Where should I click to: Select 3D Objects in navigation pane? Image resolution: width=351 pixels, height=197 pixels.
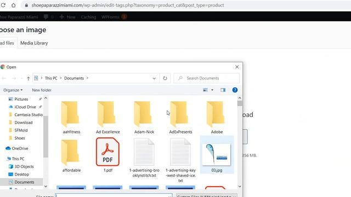(x=24, y=166)
